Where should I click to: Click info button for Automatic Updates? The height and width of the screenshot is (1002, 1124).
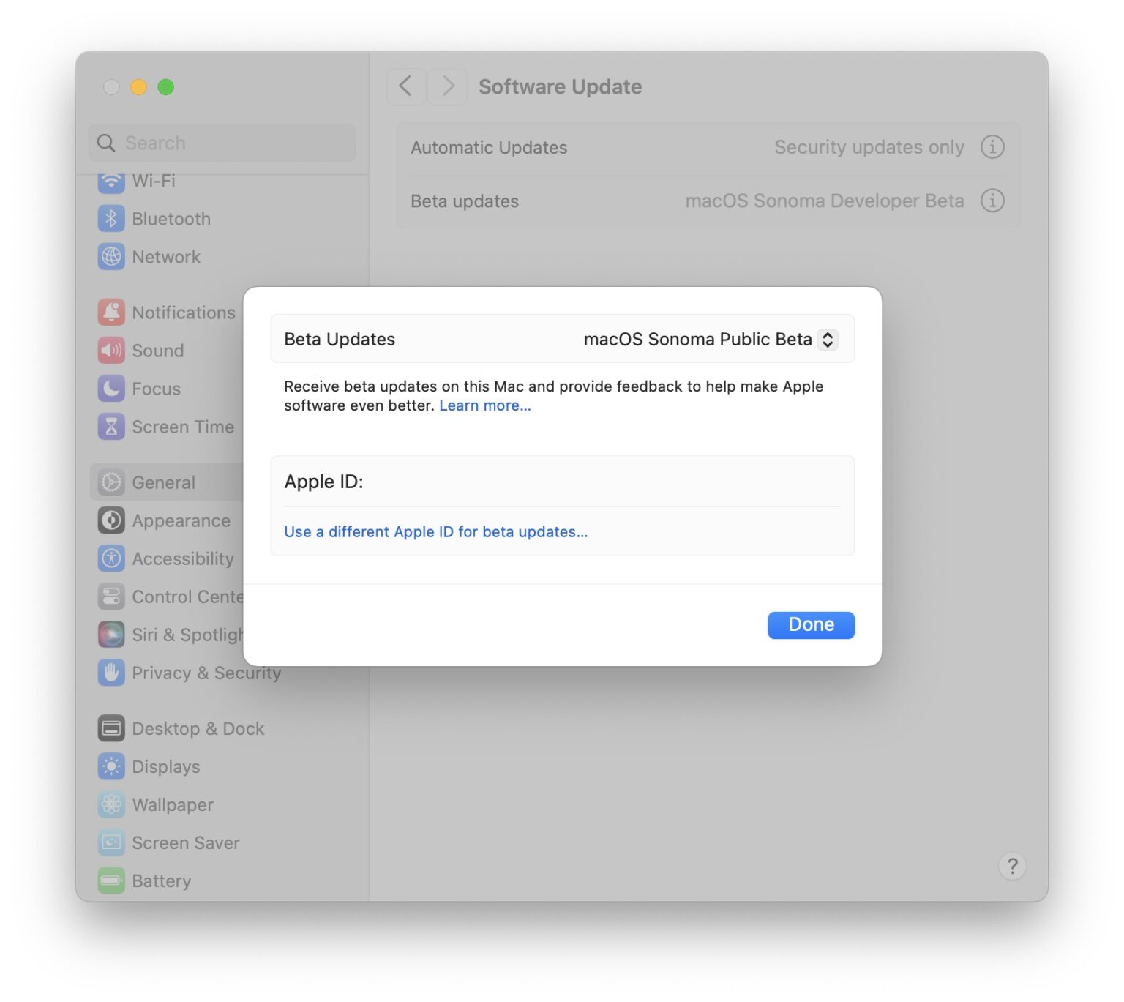tap(992, 147)
